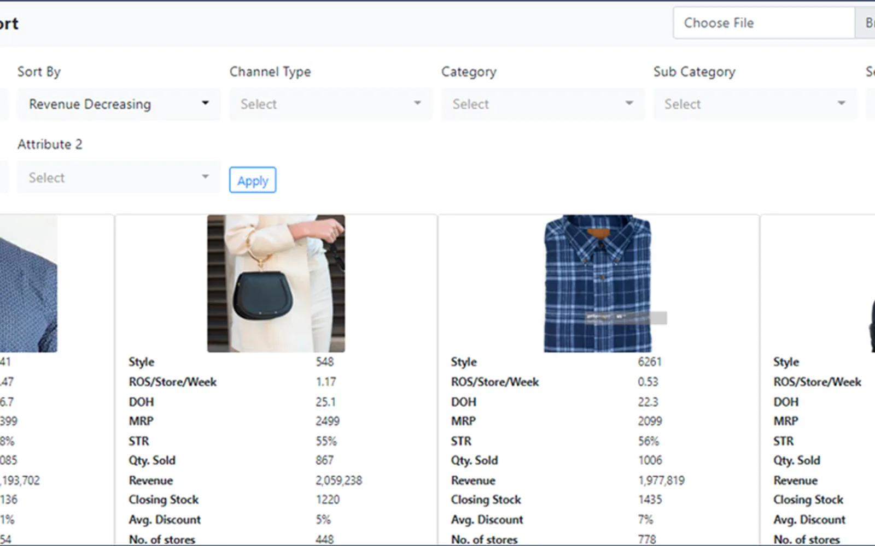Select Avg. Discount value 5%

(323, 520)
